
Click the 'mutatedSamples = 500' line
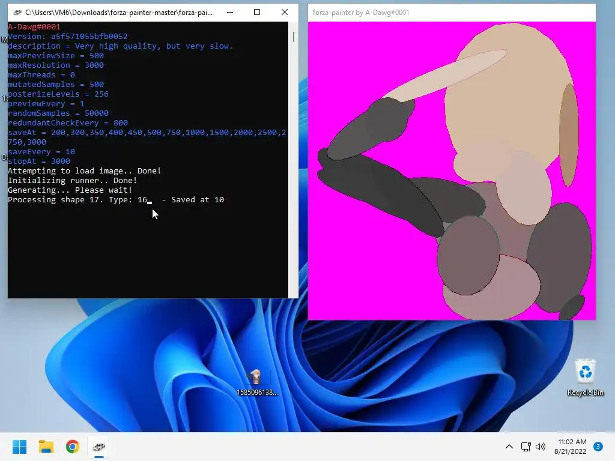click(56, 84)
